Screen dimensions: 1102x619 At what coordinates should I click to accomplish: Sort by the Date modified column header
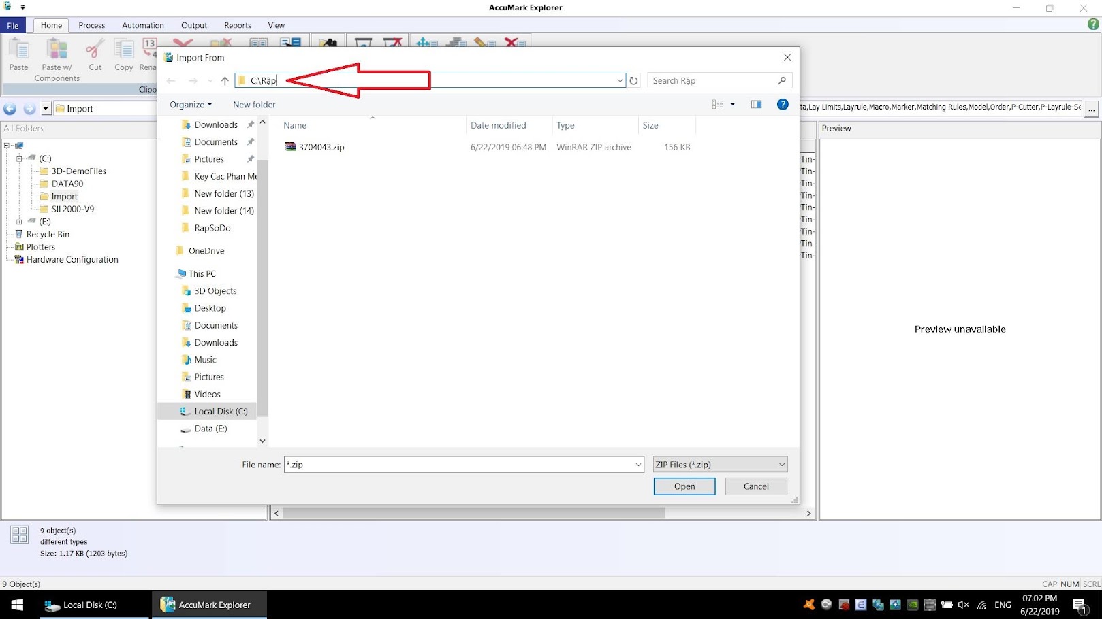499,125
